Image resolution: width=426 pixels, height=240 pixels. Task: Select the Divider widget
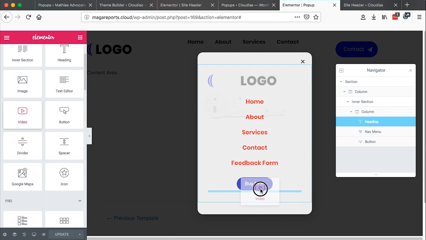click(x=22, y=146)
